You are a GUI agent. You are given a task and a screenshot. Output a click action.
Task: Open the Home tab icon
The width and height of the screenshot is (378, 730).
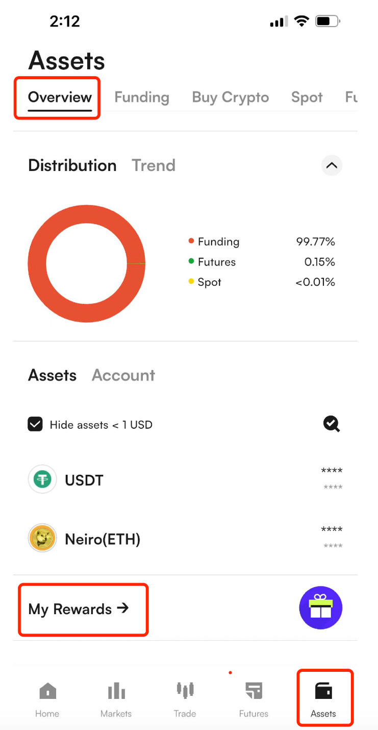tap(47, 691)
